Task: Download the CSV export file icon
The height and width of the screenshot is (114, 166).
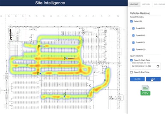Action: (x=145, y=90)
